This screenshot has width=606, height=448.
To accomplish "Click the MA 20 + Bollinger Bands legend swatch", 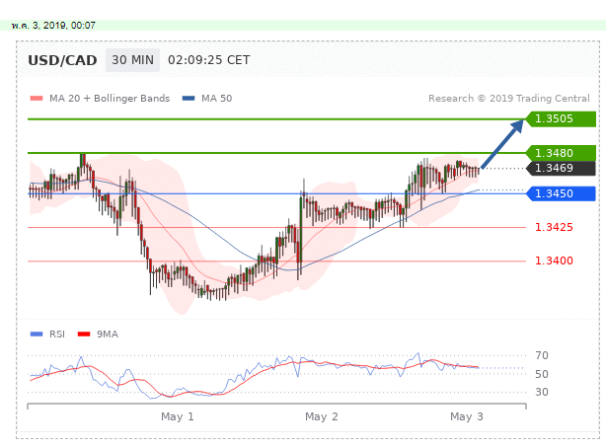I will 37,99.
